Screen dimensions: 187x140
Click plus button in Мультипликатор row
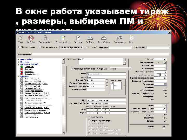coord(165,62)
